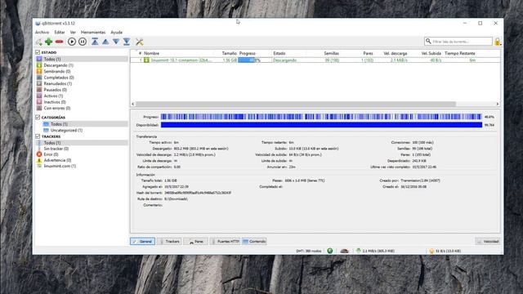Screen dimensions: 523x294
Task: Resume torrents with the play button
Action: (72, 42)
